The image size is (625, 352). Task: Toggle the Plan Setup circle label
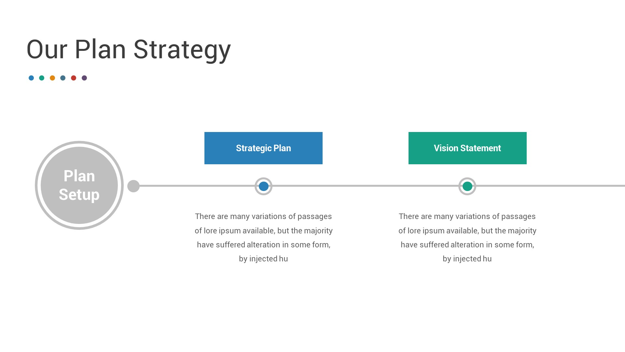(x=79, y=185)
